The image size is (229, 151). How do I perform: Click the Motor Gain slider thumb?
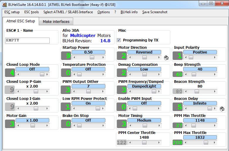33,125
